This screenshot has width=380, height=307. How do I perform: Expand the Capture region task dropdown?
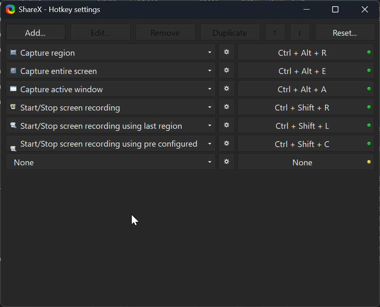tap(210, 53)
